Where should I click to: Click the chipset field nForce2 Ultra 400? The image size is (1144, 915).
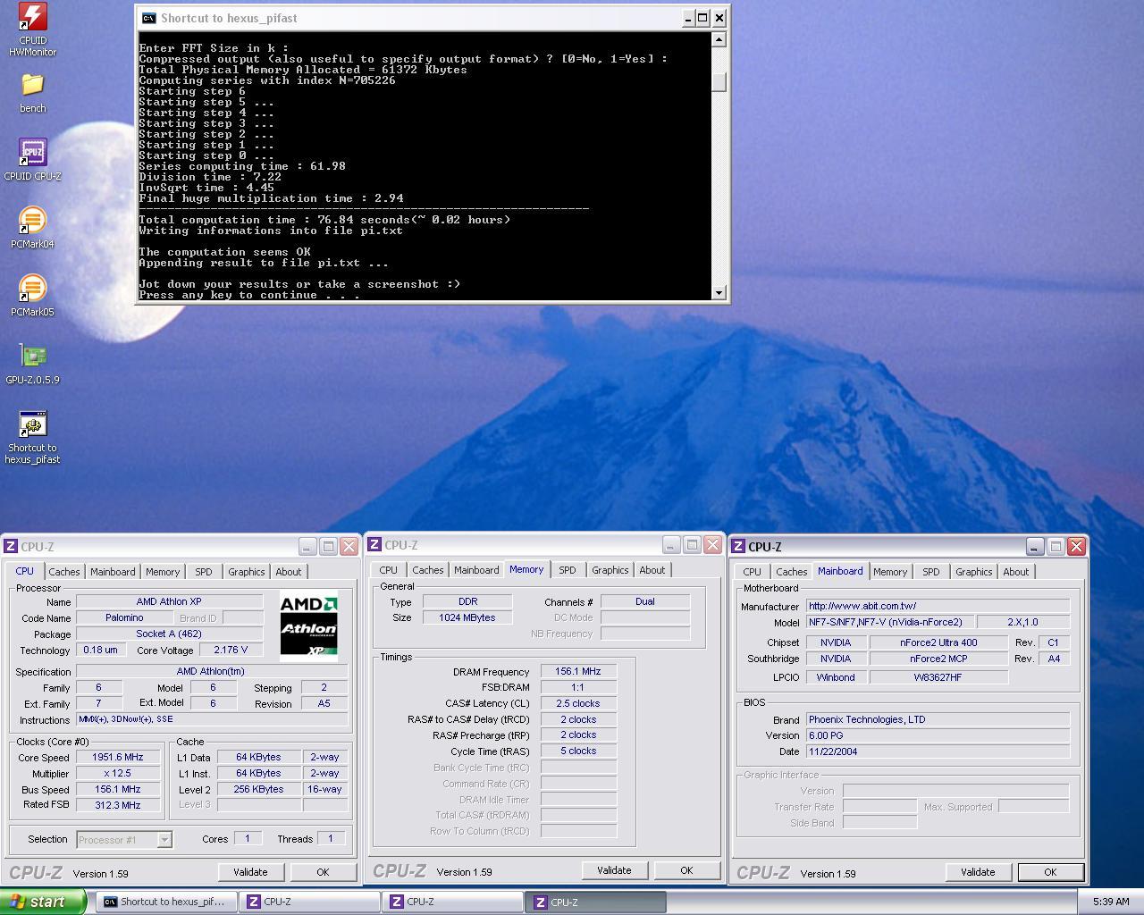point(938,642)
